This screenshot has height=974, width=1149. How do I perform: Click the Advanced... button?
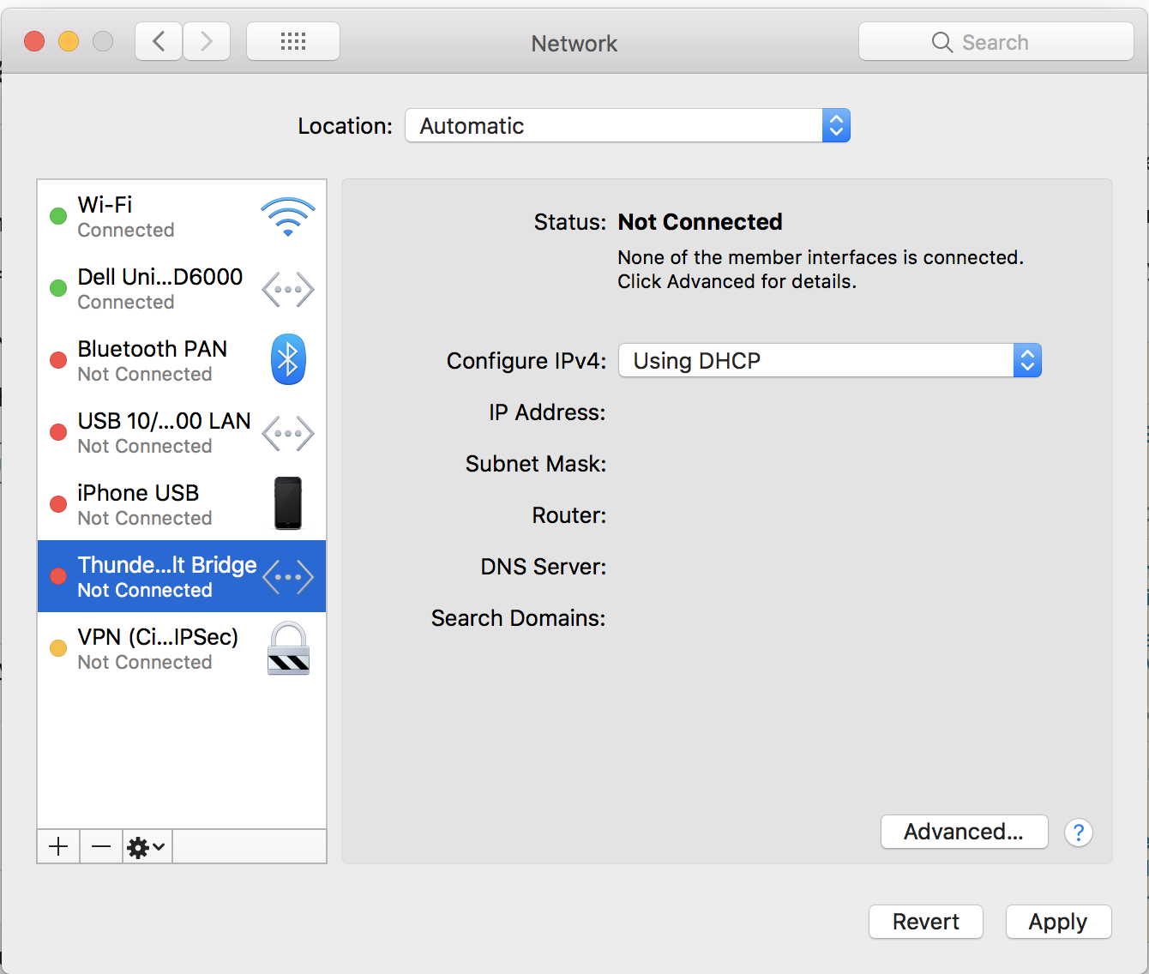pyautogui.click(x=965, y=832)
